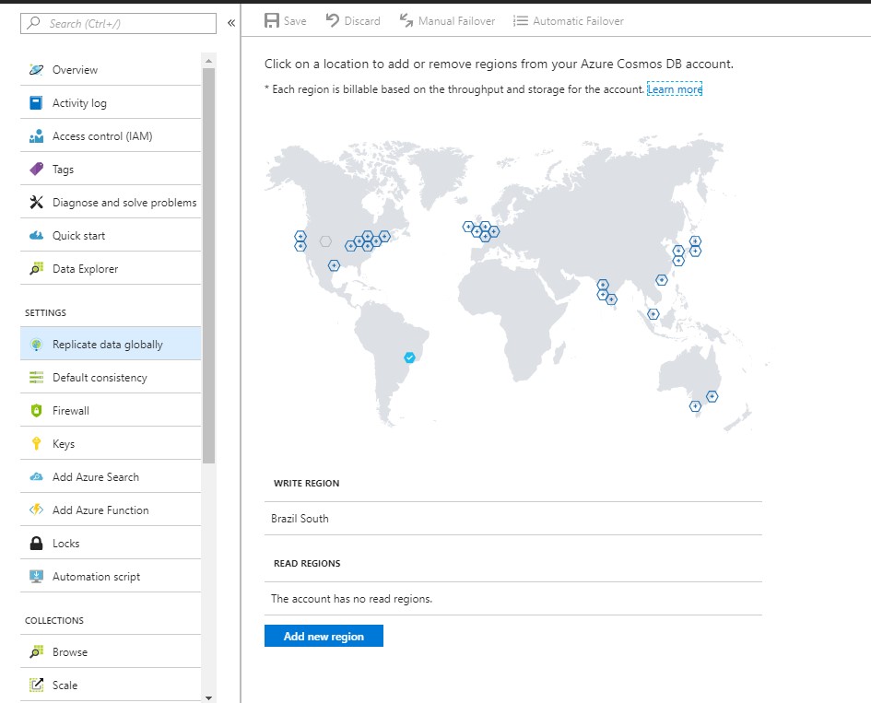Image resolution: width=871 pixels, height=703 pixels.
Task: Open Scale under Collections
Action: pos(111,685)
